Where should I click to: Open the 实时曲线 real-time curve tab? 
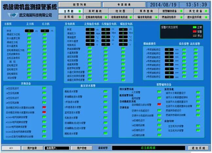click(96, 11)
